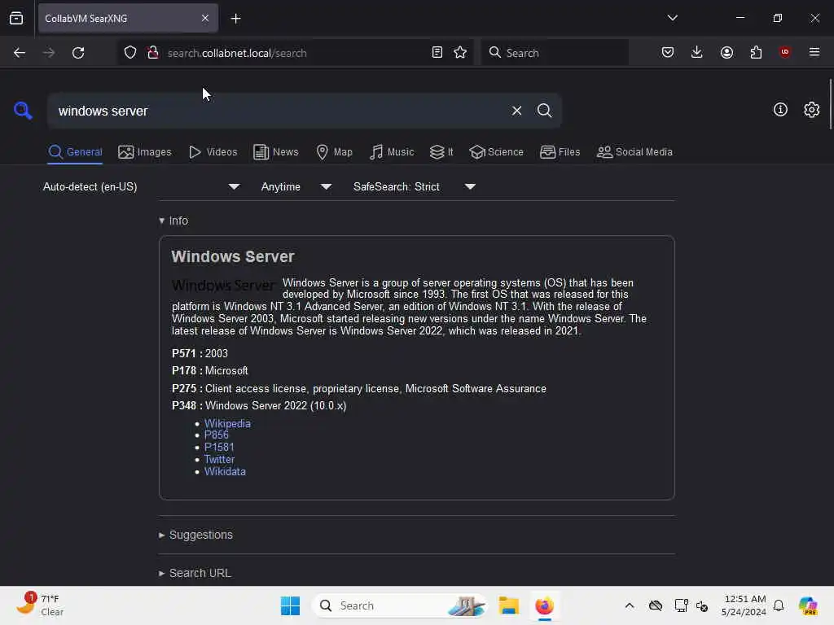This screenshot has width=834, height=625.
Task: Click the SearXNG magnifier logo
Action: [23, 111]
